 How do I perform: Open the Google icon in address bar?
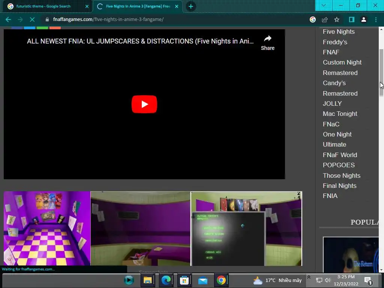pyautogui.click(x=313, y=19)
